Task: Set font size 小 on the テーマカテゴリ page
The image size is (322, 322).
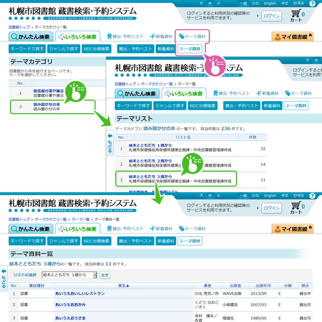Action: pyautogui.click(x=218, y=4)
